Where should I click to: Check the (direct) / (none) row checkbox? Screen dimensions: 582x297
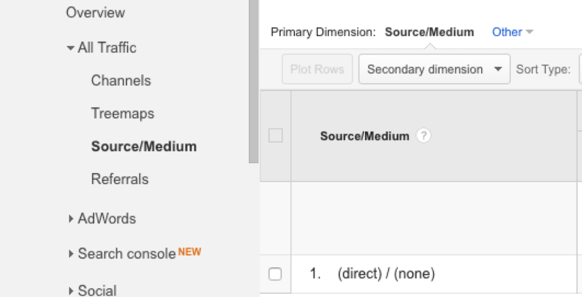pos(275,274)
